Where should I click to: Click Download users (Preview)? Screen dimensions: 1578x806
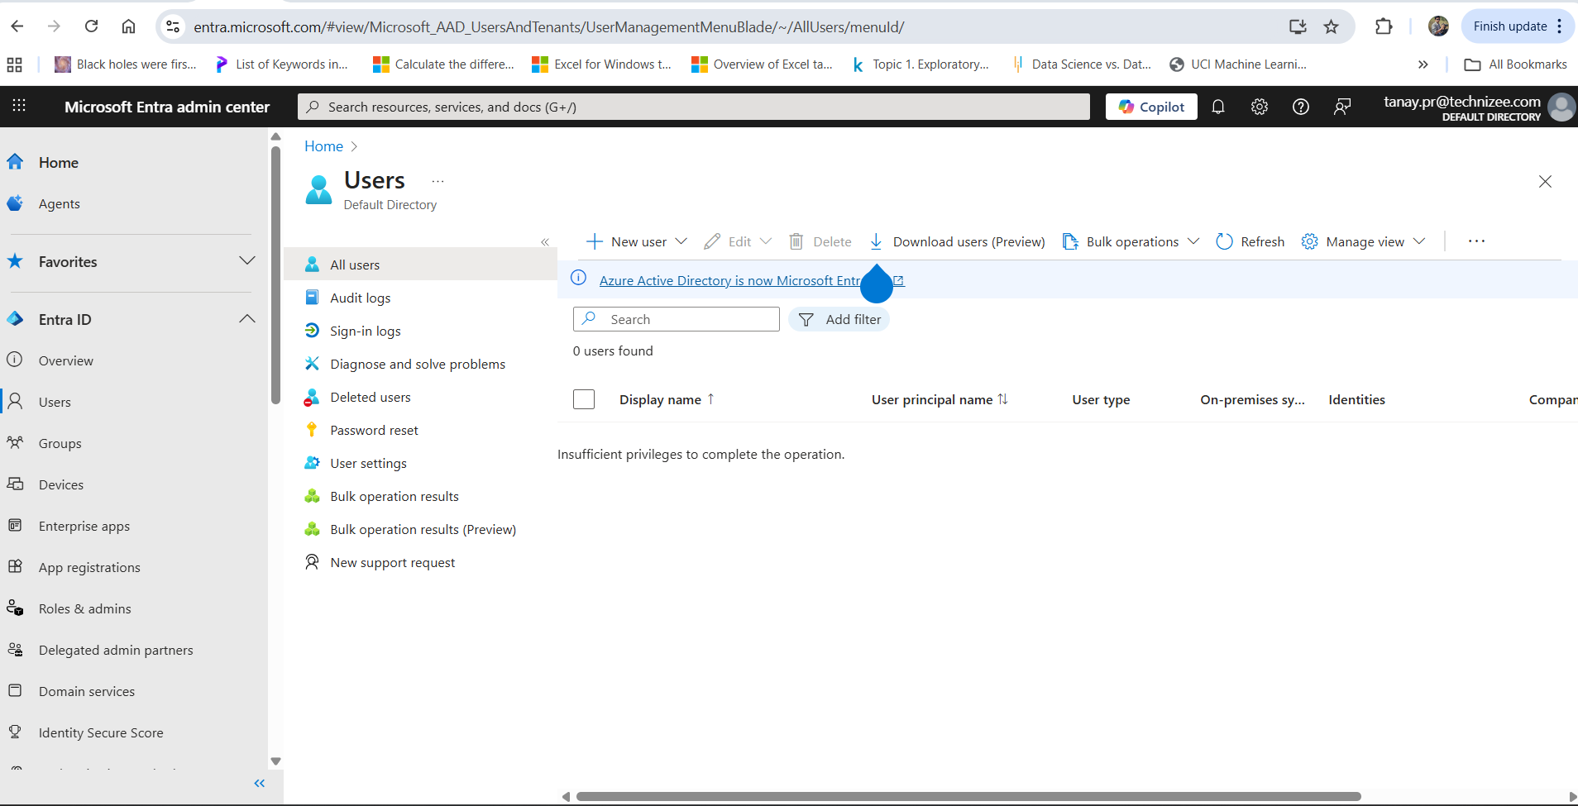957,241
